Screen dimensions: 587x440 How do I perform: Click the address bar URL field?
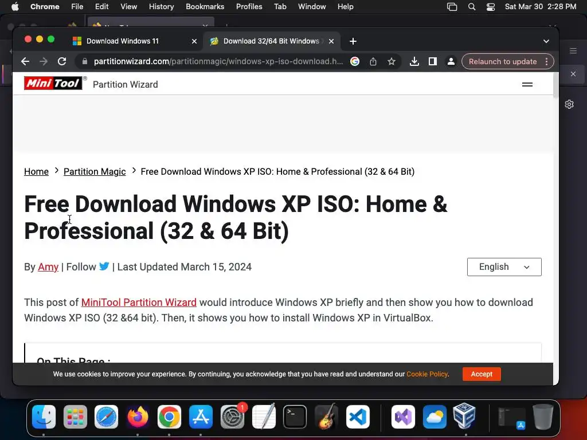218,61
